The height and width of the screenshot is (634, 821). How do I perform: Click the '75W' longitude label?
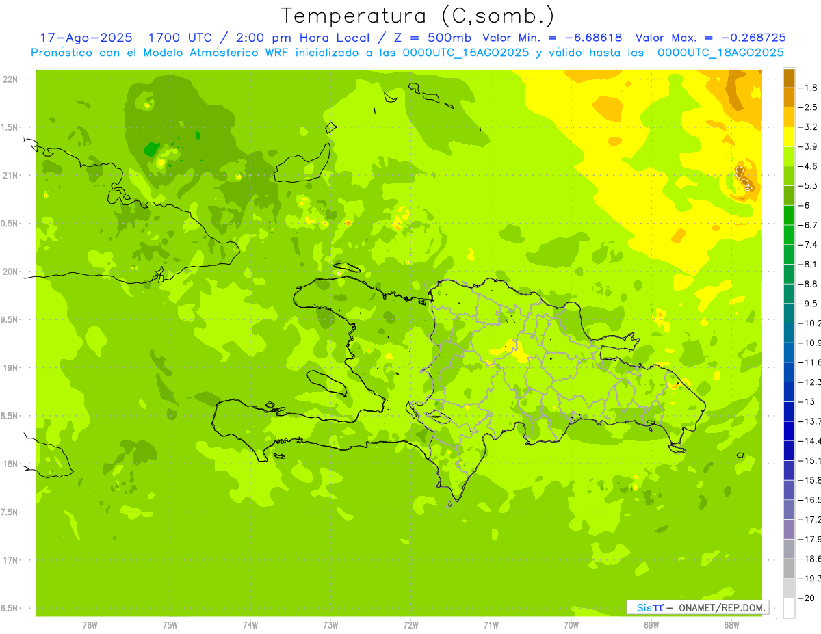170,625
